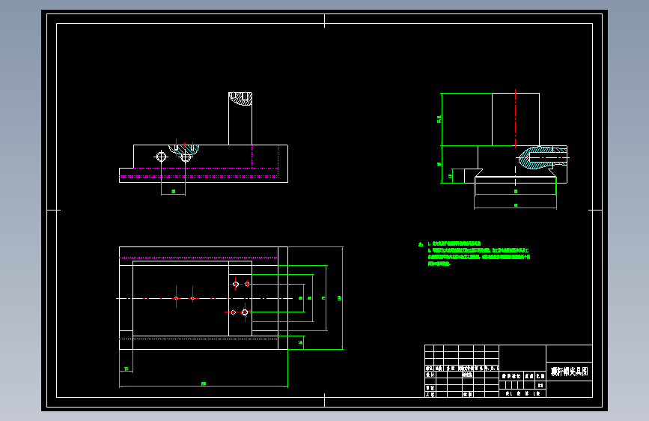Select the hatched top of the vertical post in the front view
This screenshot has width=649, height=421.
point(240,99)
